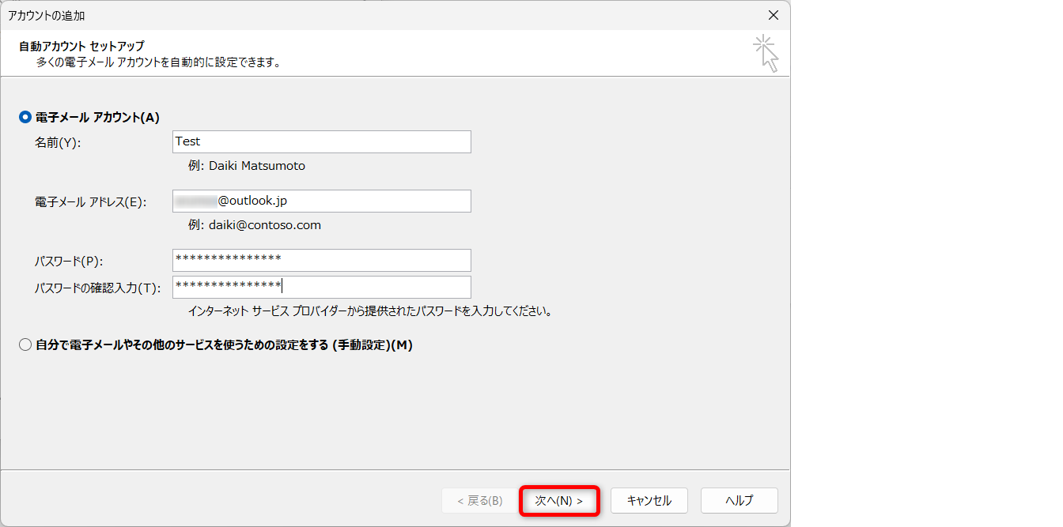Click the example text 例: Daiki Matsumoto

[x=246, y=166]
